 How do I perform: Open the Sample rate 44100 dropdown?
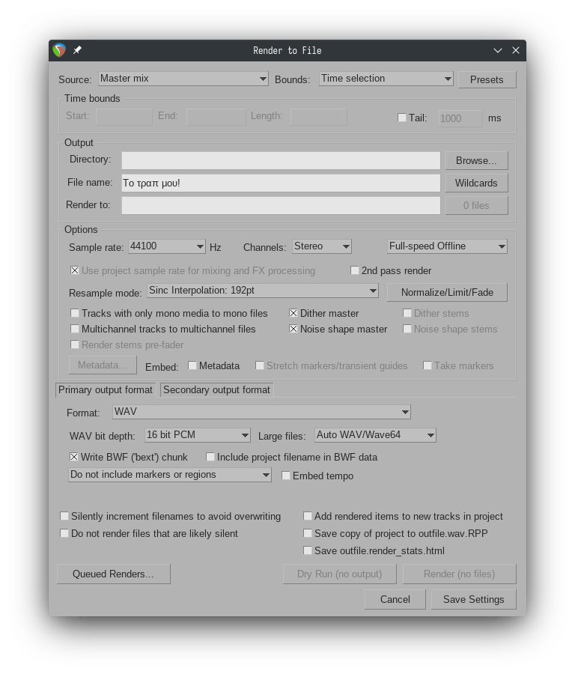click(x=166, y=246)
